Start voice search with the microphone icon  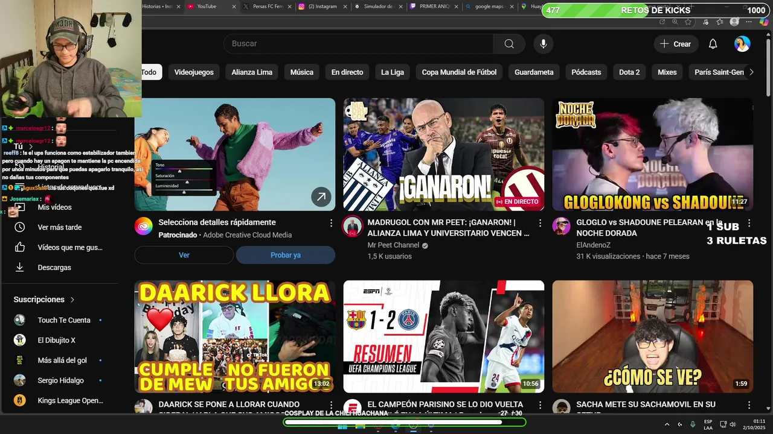click(x=544, y=43)
